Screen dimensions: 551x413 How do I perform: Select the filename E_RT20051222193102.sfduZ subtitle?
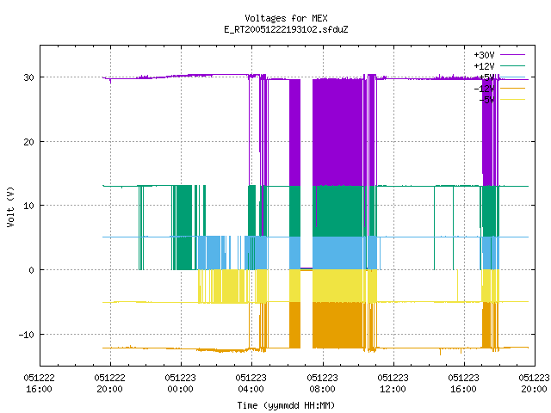(x=286, y=29)
